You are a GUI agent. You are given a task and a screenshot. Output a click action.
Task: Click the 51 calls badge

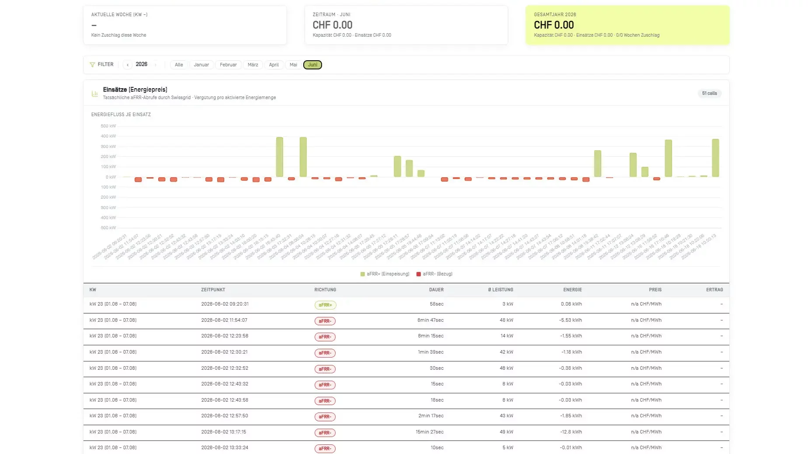pyautogui.click(x=709, y=93)
